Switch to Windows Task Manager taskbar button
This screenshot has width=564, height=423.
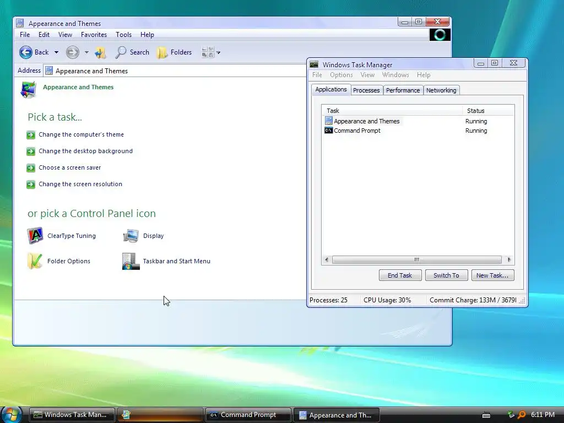pos(72,415)
